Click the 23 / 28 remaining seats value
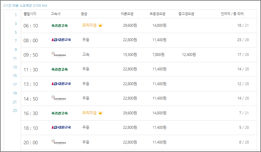Viewport: 261px width, 152px height. (x=243, y=40)
